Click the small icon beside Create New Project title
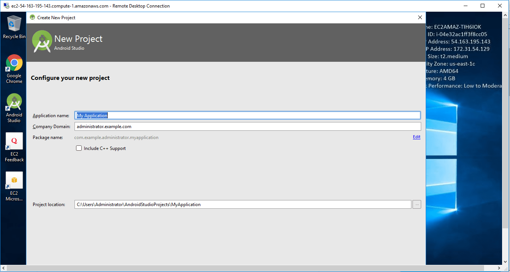The width and height of the screenshot is (510, 272). tap(32, 17)
